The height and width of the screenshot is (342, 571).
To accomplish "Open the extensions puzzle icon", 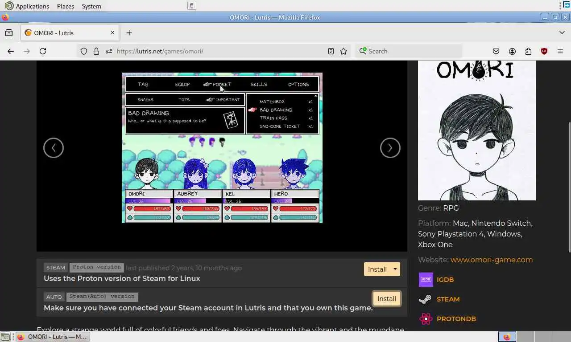I will coord(528,51).
